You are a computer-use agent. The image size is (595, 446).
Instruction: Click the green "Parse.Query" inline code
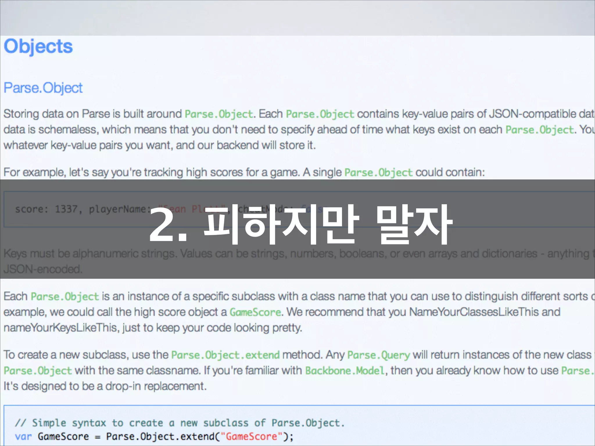[379, 355]
